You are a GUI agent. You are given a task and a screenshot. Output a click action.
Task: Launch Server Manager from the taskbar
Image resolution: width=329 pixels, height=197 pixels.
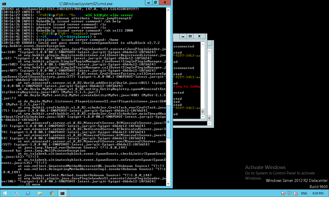(16, 193)
